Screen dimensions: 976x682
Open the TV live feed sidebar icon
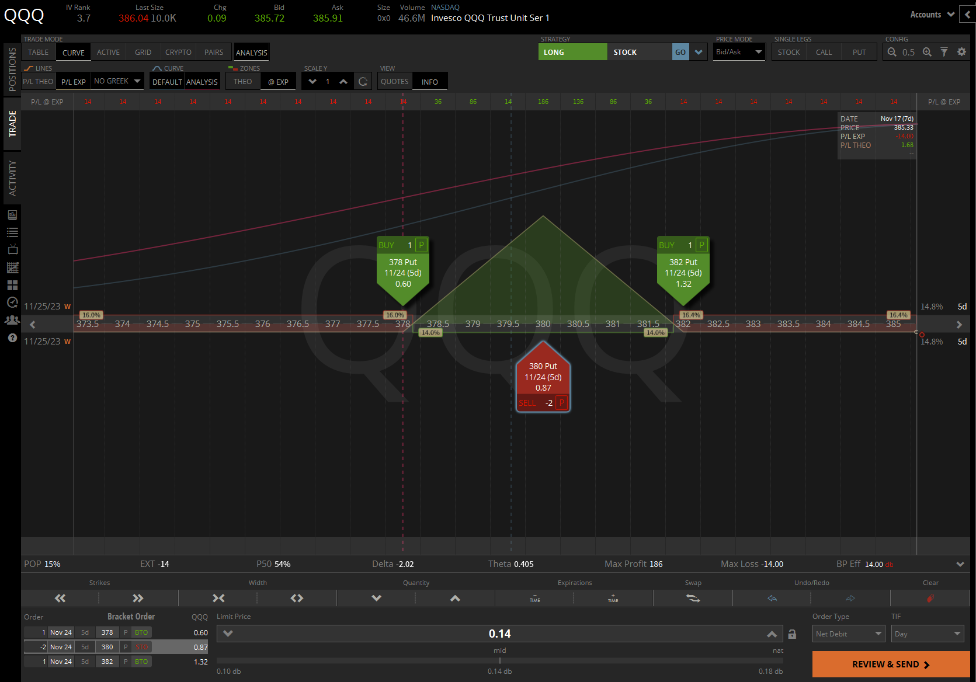pyautogui.click(x=12, y=250)
